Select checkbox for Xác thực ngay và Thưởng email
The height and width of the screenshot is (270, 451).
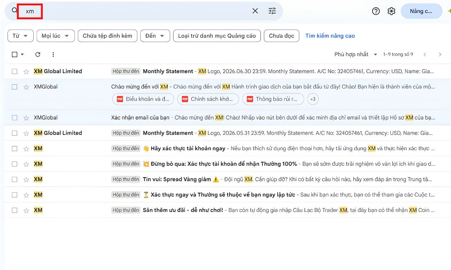pyautogui.click(x=15, y=195)
